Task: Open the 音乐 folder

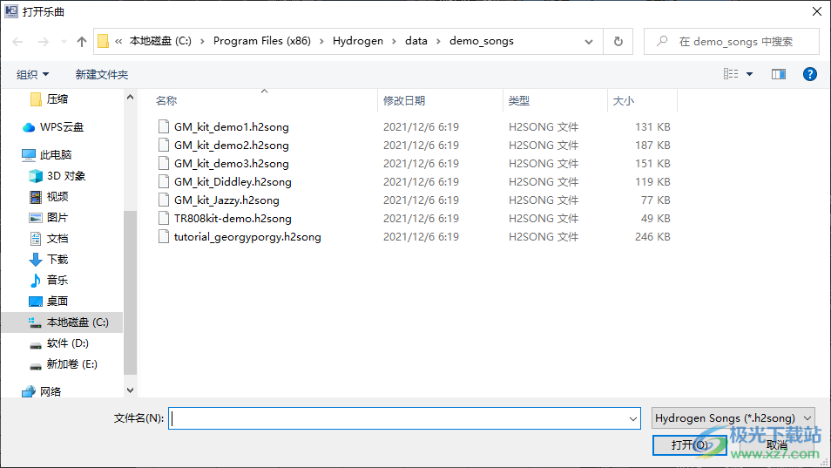Action: pyautogui.click(x=57, y=280)
